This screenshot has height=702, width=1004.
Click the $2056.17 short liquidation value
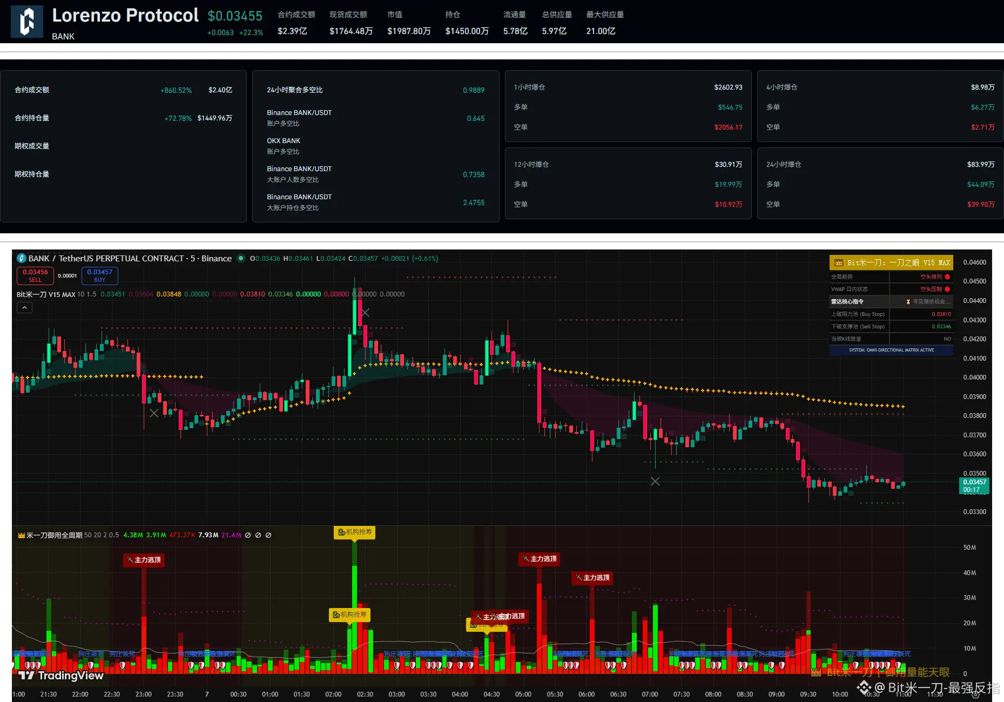pos(728,127)
